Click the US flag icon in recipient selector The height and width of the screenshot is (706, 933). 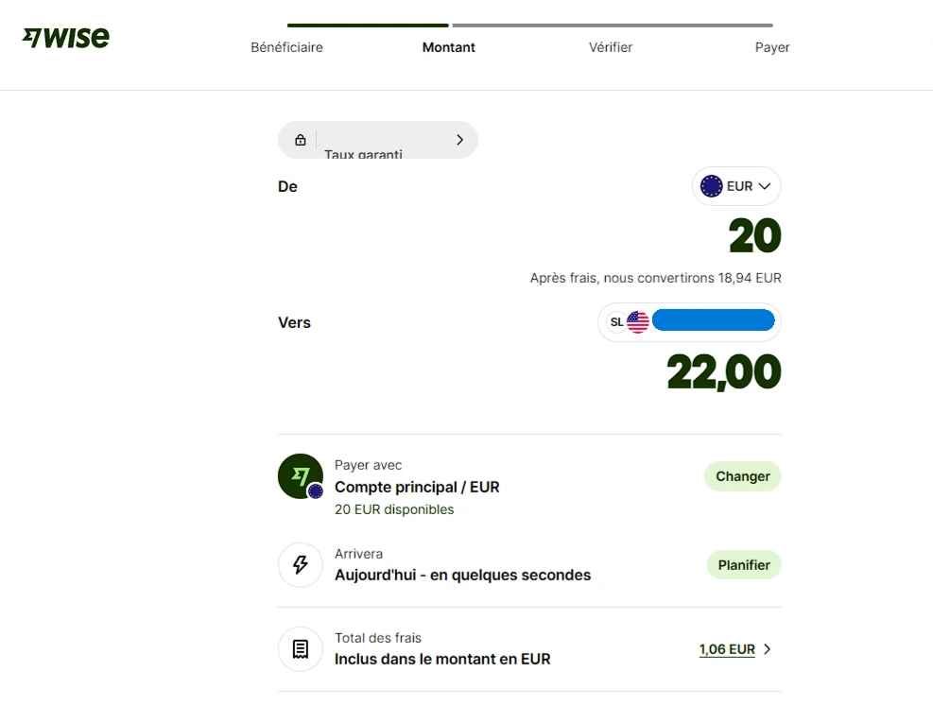pos(638,322)
